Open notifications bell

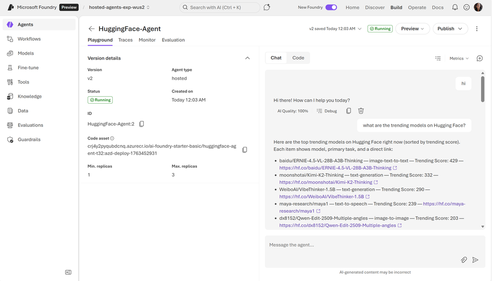(x=455, y=7)
